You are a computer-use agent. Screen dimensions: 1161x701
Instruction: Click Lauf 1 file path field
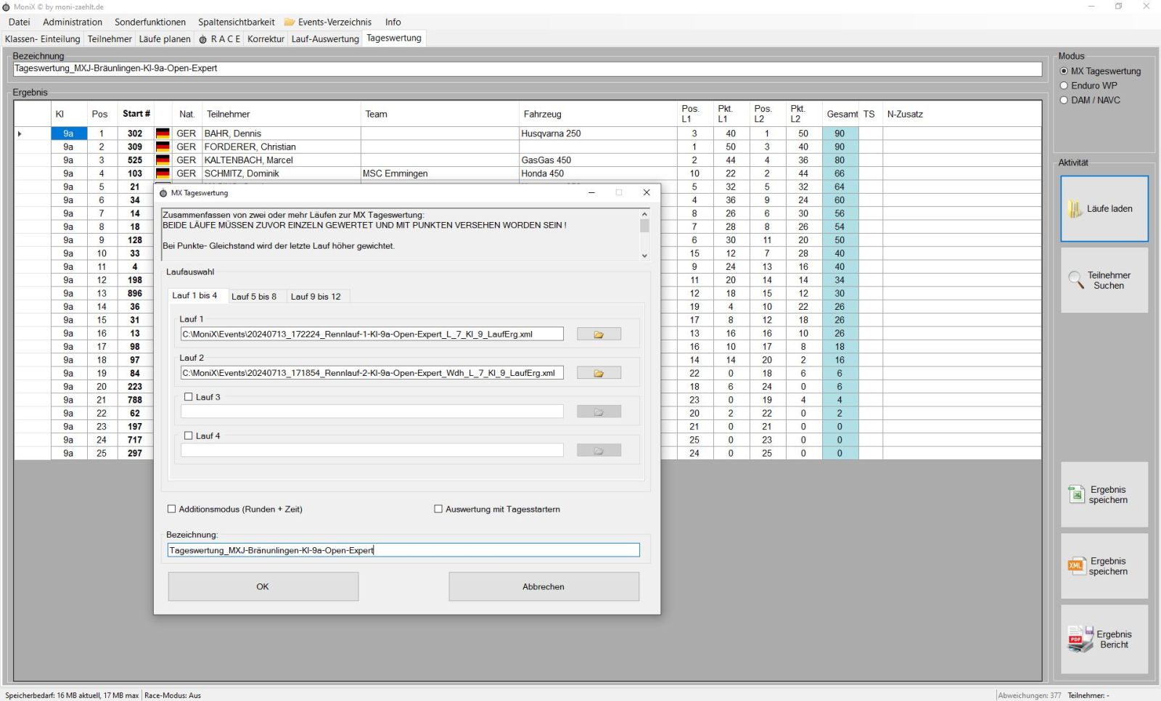pyautogui.click(x=372, y=335)
